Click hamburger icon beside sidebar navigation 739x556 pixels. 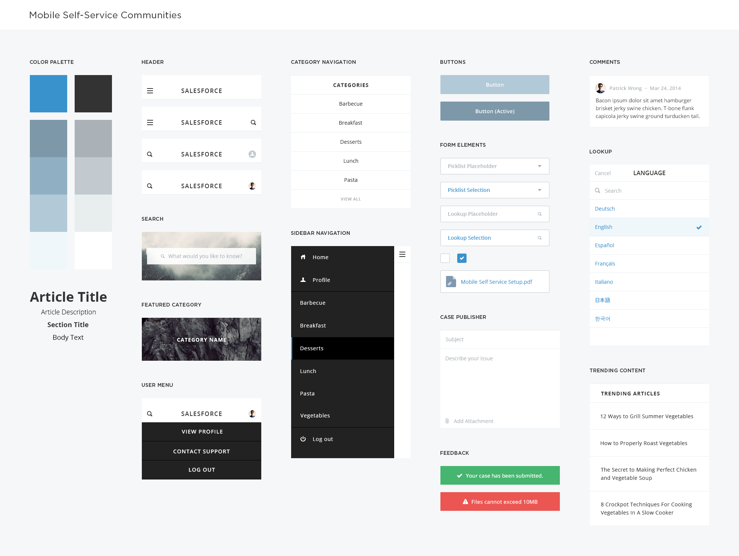402,254
